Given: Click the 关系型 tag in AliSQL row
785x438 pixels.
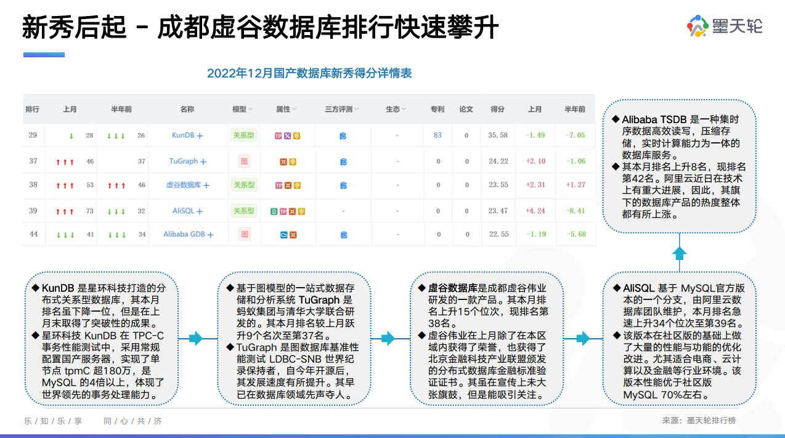Looking at the screenshot, I should pos(243,211).
